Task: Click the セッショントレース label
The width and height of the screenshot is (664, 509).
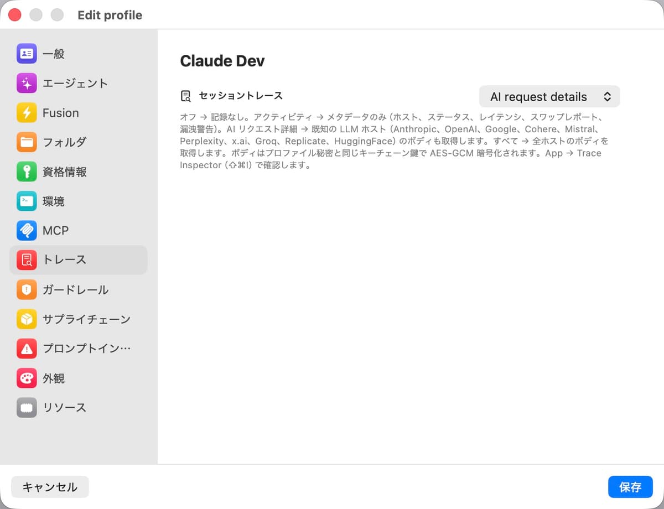Action: pos(241,96)
